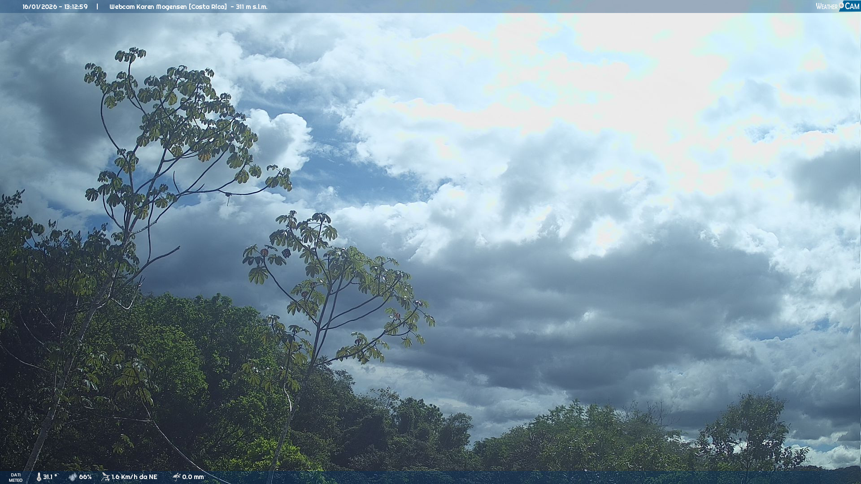Click the humidity water drops icon
Screen dimensions: 861x484
click(73, 477)
